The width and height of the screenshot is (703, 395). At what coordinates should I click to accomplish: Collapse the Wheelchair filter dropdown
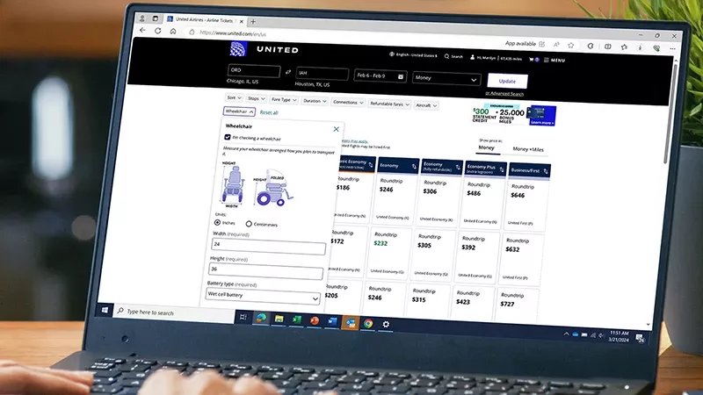[x=239, y=111]
